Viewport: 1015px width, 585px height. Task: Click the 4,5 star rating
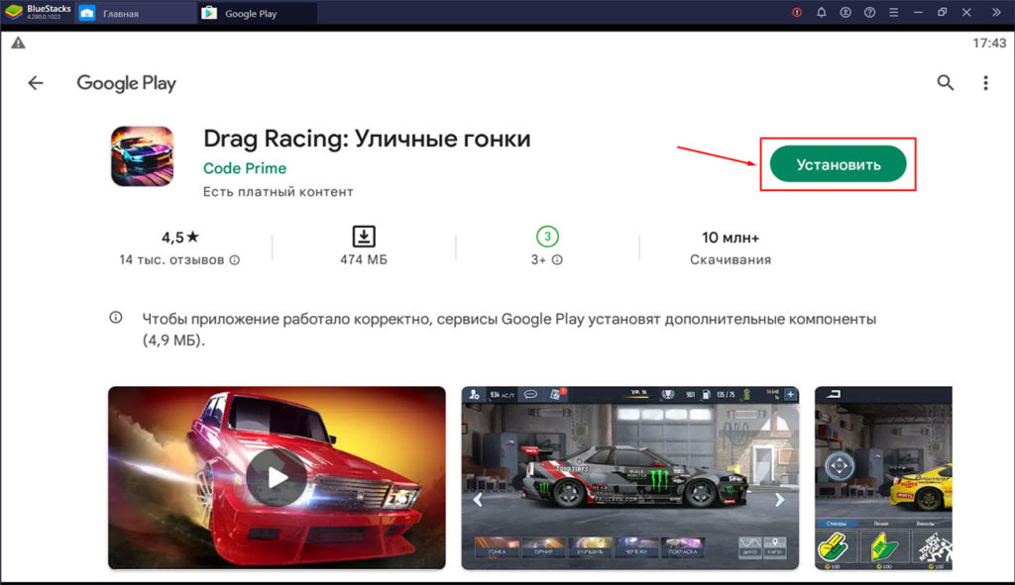(180, 238)
